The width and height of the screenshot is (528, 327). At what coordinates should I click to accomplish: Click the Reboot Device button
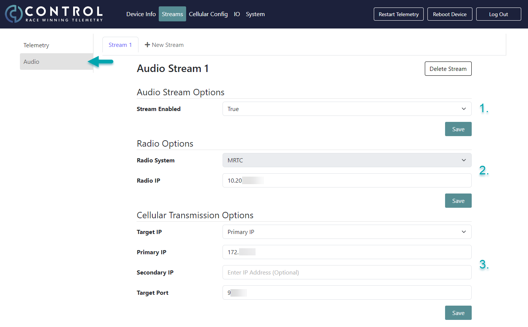(450, 14)
